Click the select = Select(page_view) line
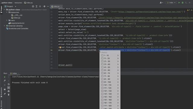 pos(72,29)
